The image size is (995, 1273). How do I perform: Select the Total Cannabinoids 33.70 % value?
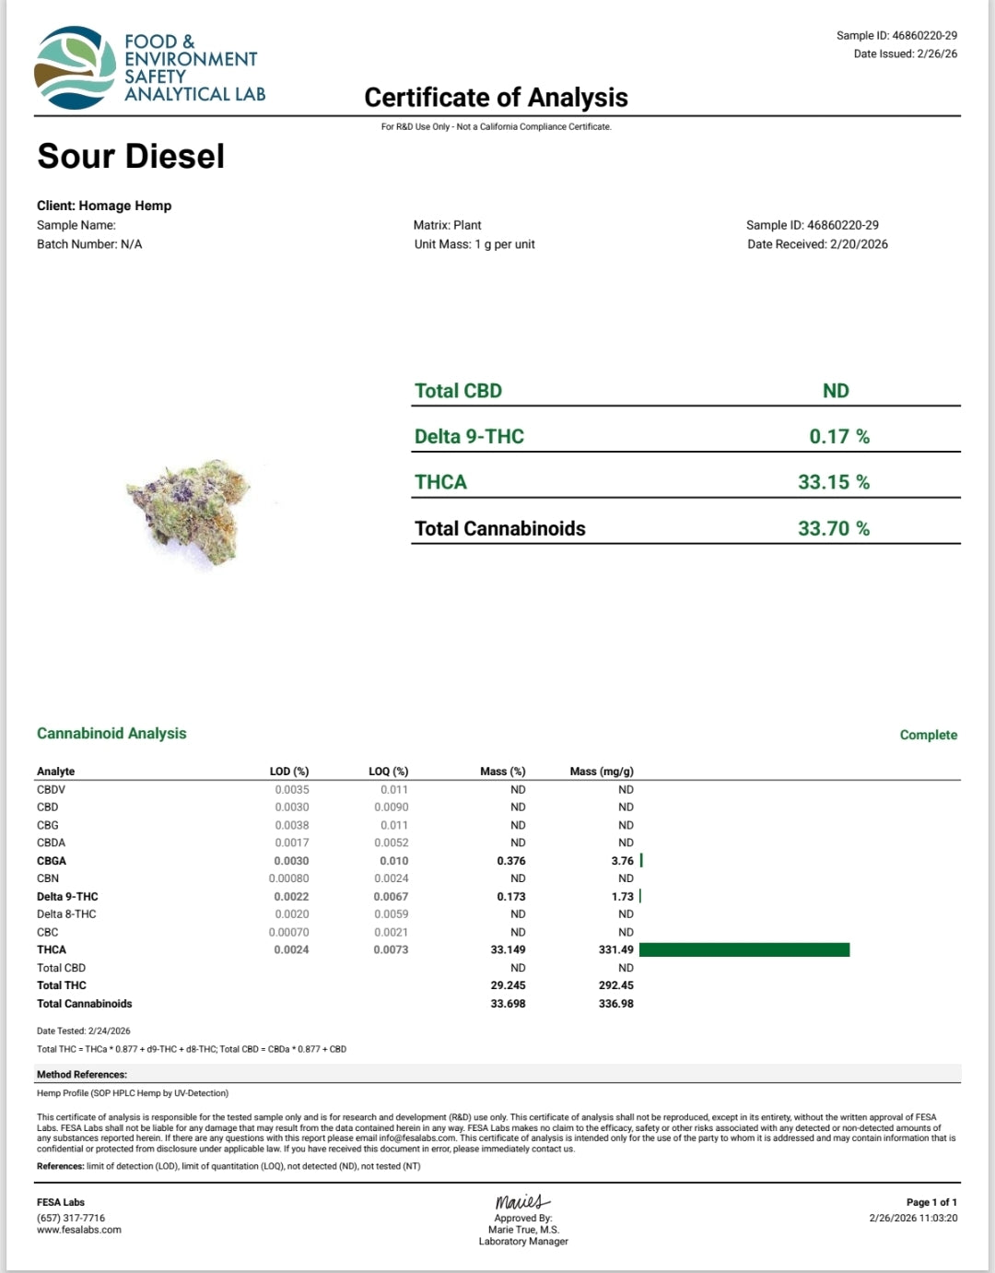pyautogui.click(x=834, y=528)
